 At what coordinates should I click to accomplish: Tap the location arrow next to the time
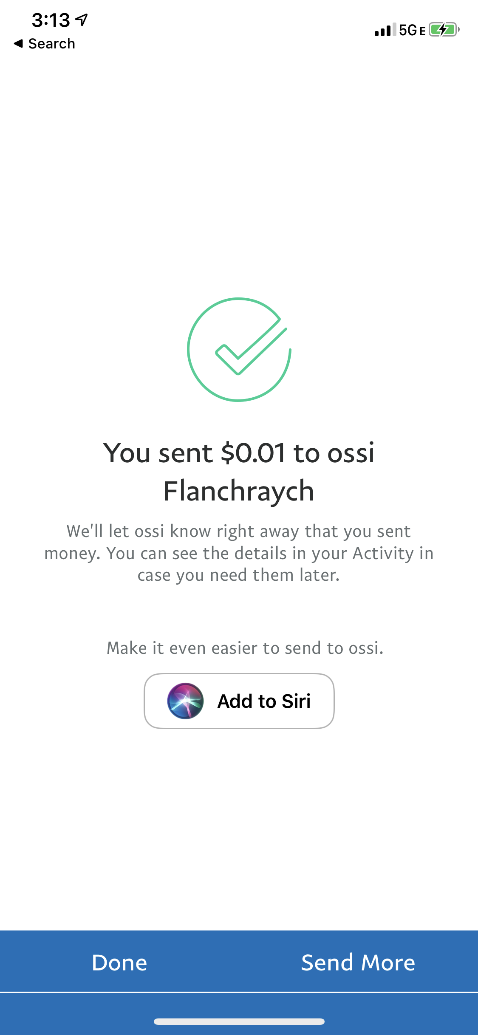tap(81, 19)
